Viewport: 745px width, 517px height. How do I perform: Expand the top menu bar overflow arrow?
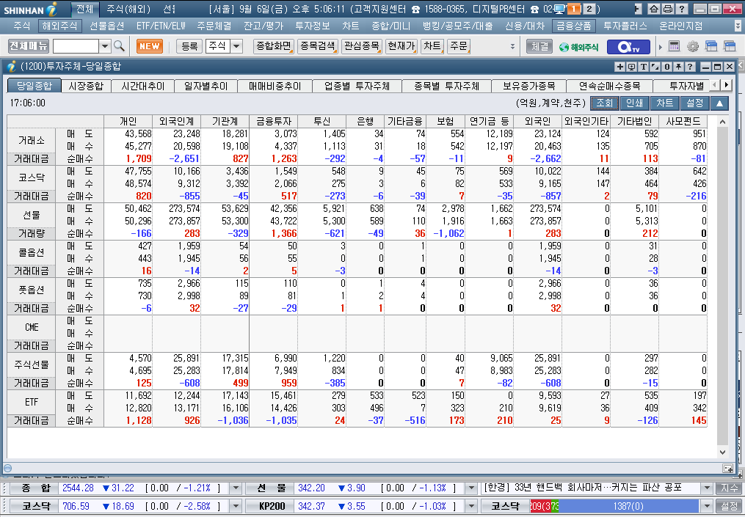click(x=738, y=26)
